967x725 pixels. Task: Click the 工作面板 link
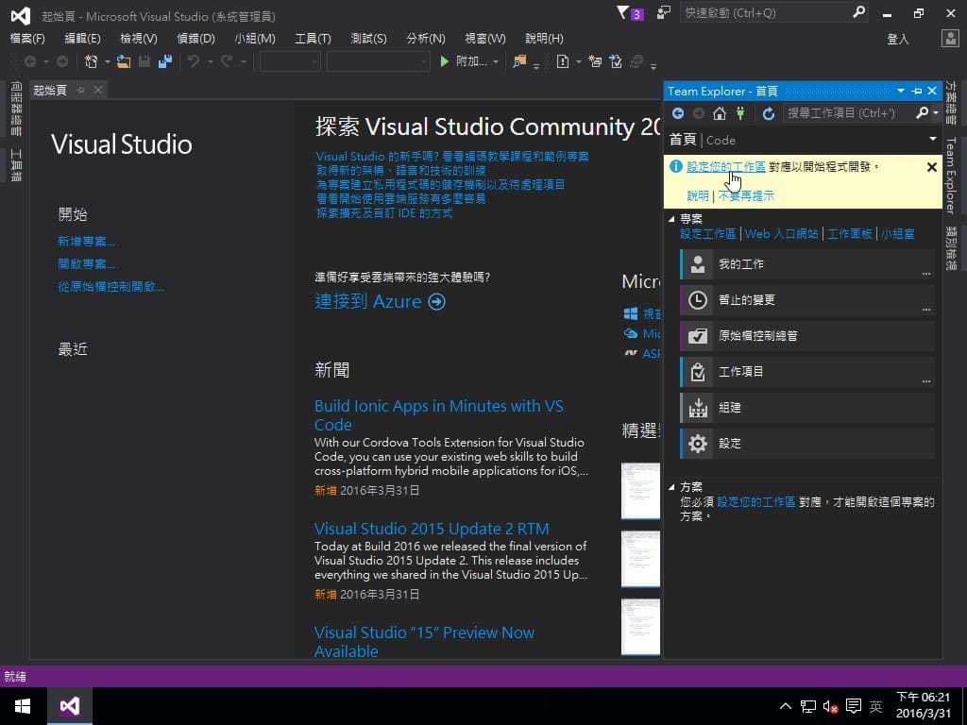[x=849, y=234]
